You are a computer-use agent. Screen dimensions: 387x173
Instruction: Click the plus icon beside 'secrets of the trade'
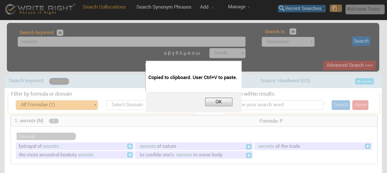pyautogui.click(x=368, y=146)
